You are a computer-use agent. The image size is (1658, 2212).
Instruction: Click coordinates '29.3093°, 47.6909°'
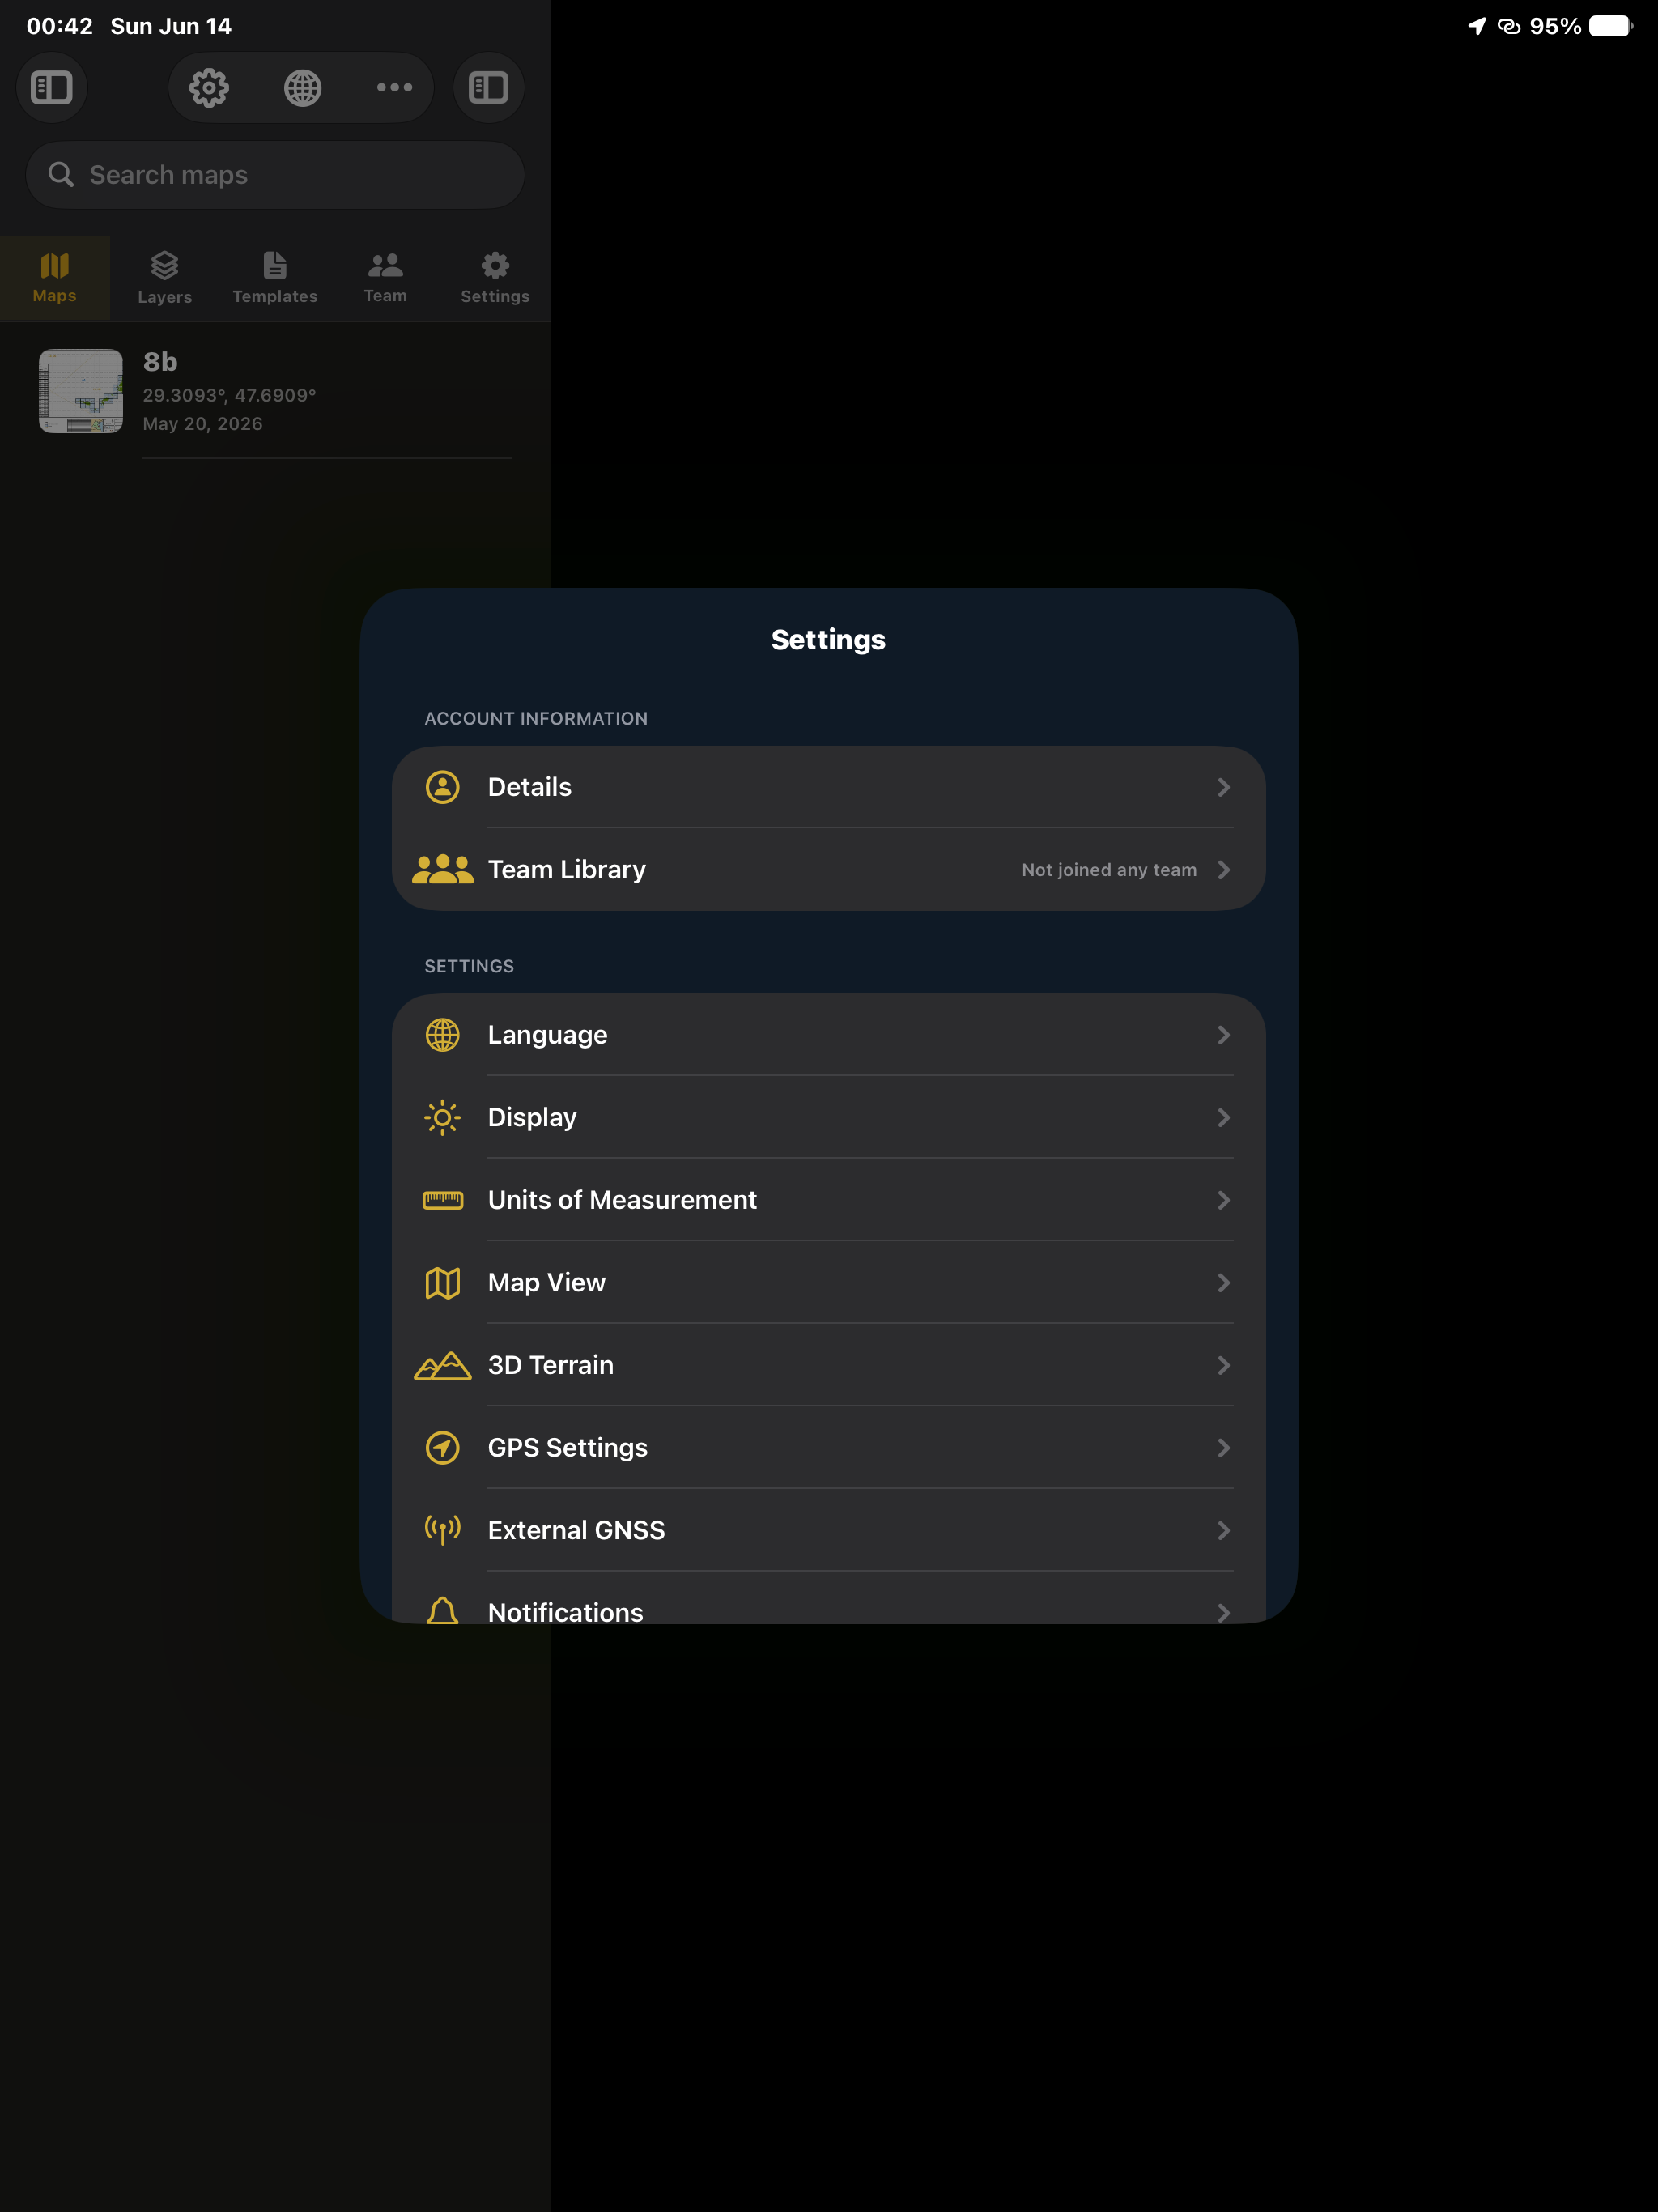[x=229, y=395]
